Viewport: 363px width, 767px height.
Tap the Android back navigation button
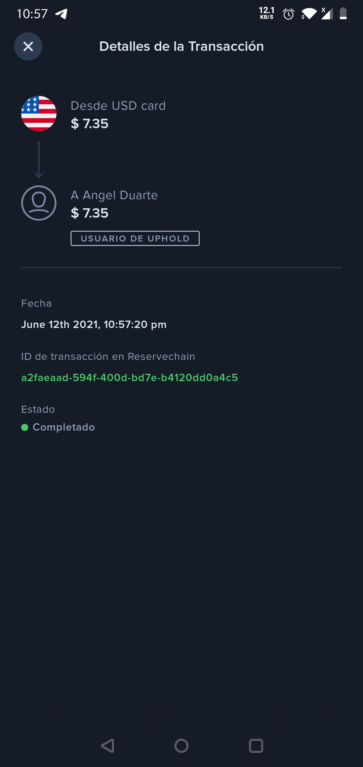click(108, 746)
